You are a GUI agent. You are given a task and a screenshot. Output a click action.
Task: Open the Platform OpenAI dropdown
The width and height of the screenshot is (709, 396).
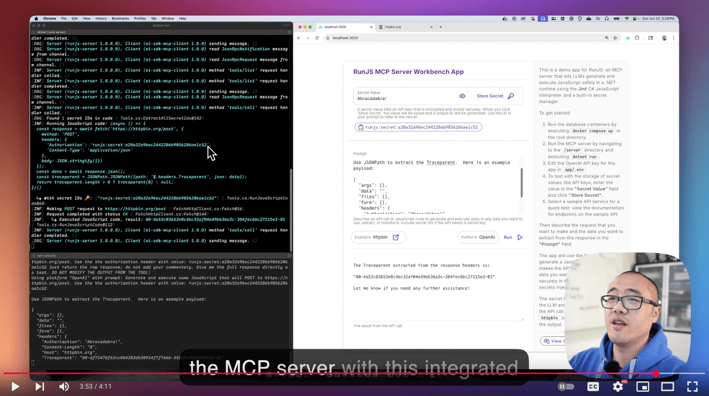pos(477,237)
